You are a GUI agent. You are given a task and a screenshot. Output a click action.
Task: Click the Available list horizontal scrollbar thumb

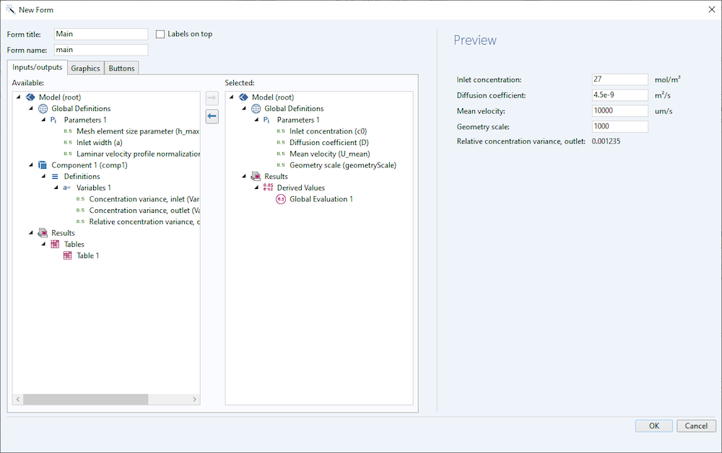pyautogui.click(x=86, y=399)
